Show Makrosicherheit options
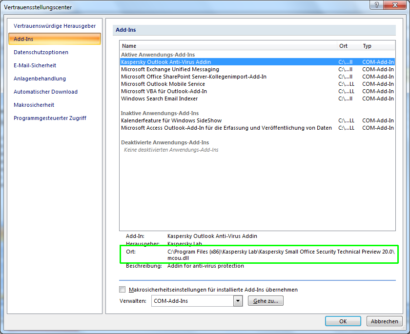Image resolution: width=410 pixels, height=334 pixels. pyautogui.click(x=34, y=105)
